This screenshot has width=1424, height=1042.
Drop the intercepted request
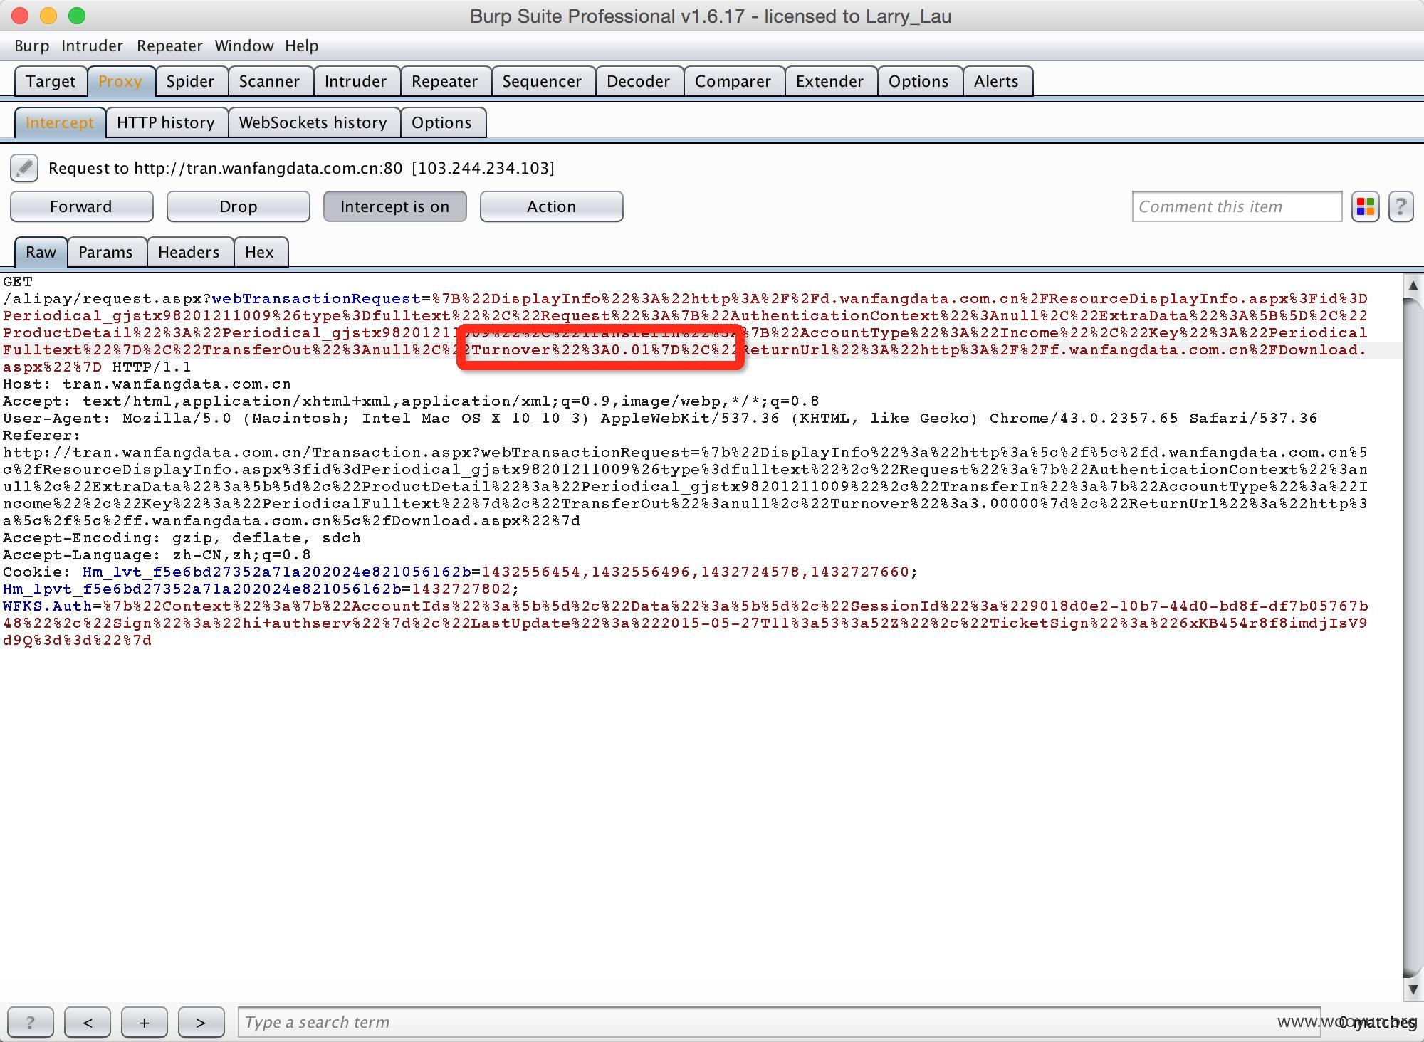click(x=239, y=206)
